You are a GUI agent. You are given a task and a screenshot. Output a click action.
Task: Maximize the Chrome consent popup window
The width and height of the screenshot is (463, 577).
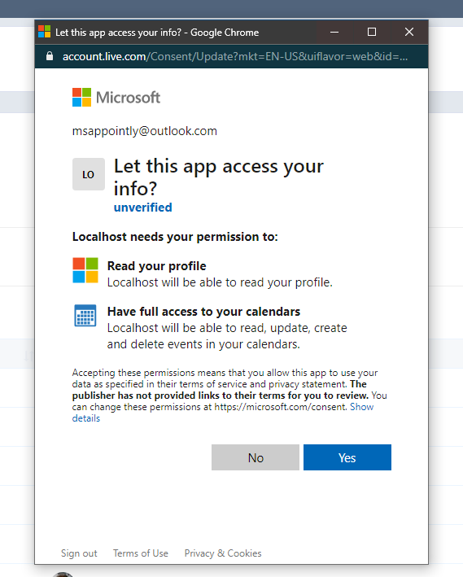[x=372, y=32]
